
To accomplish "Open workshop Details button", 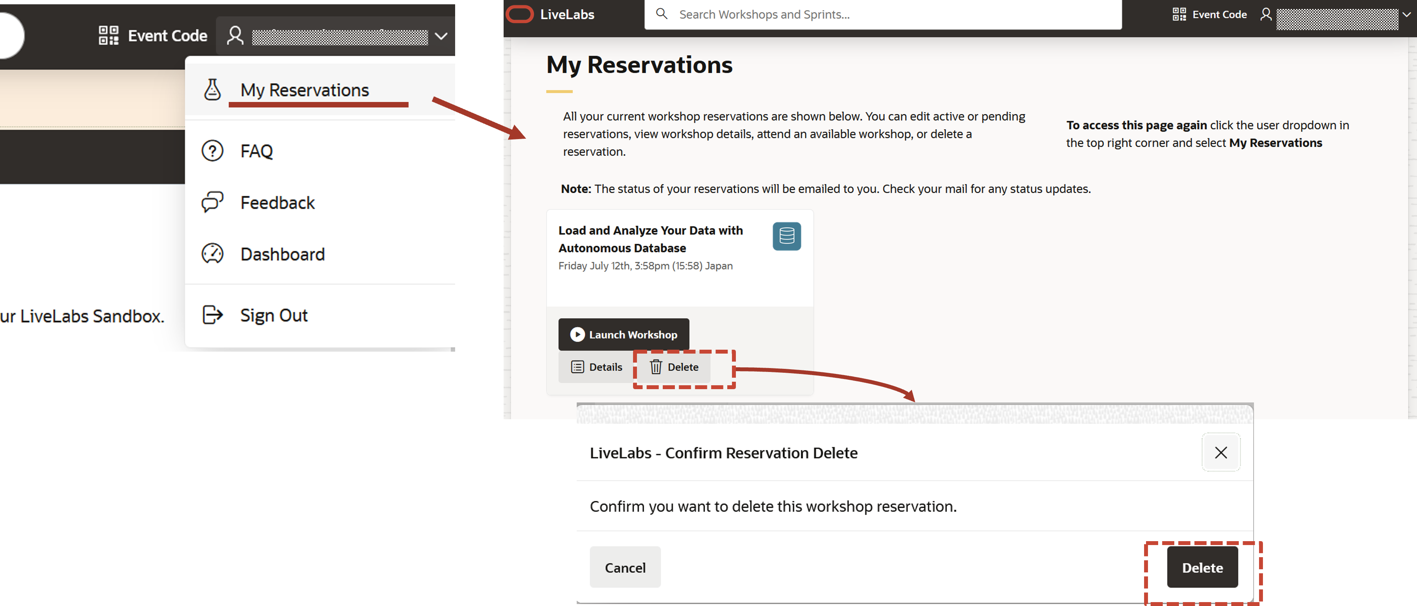I will [596, 367].
